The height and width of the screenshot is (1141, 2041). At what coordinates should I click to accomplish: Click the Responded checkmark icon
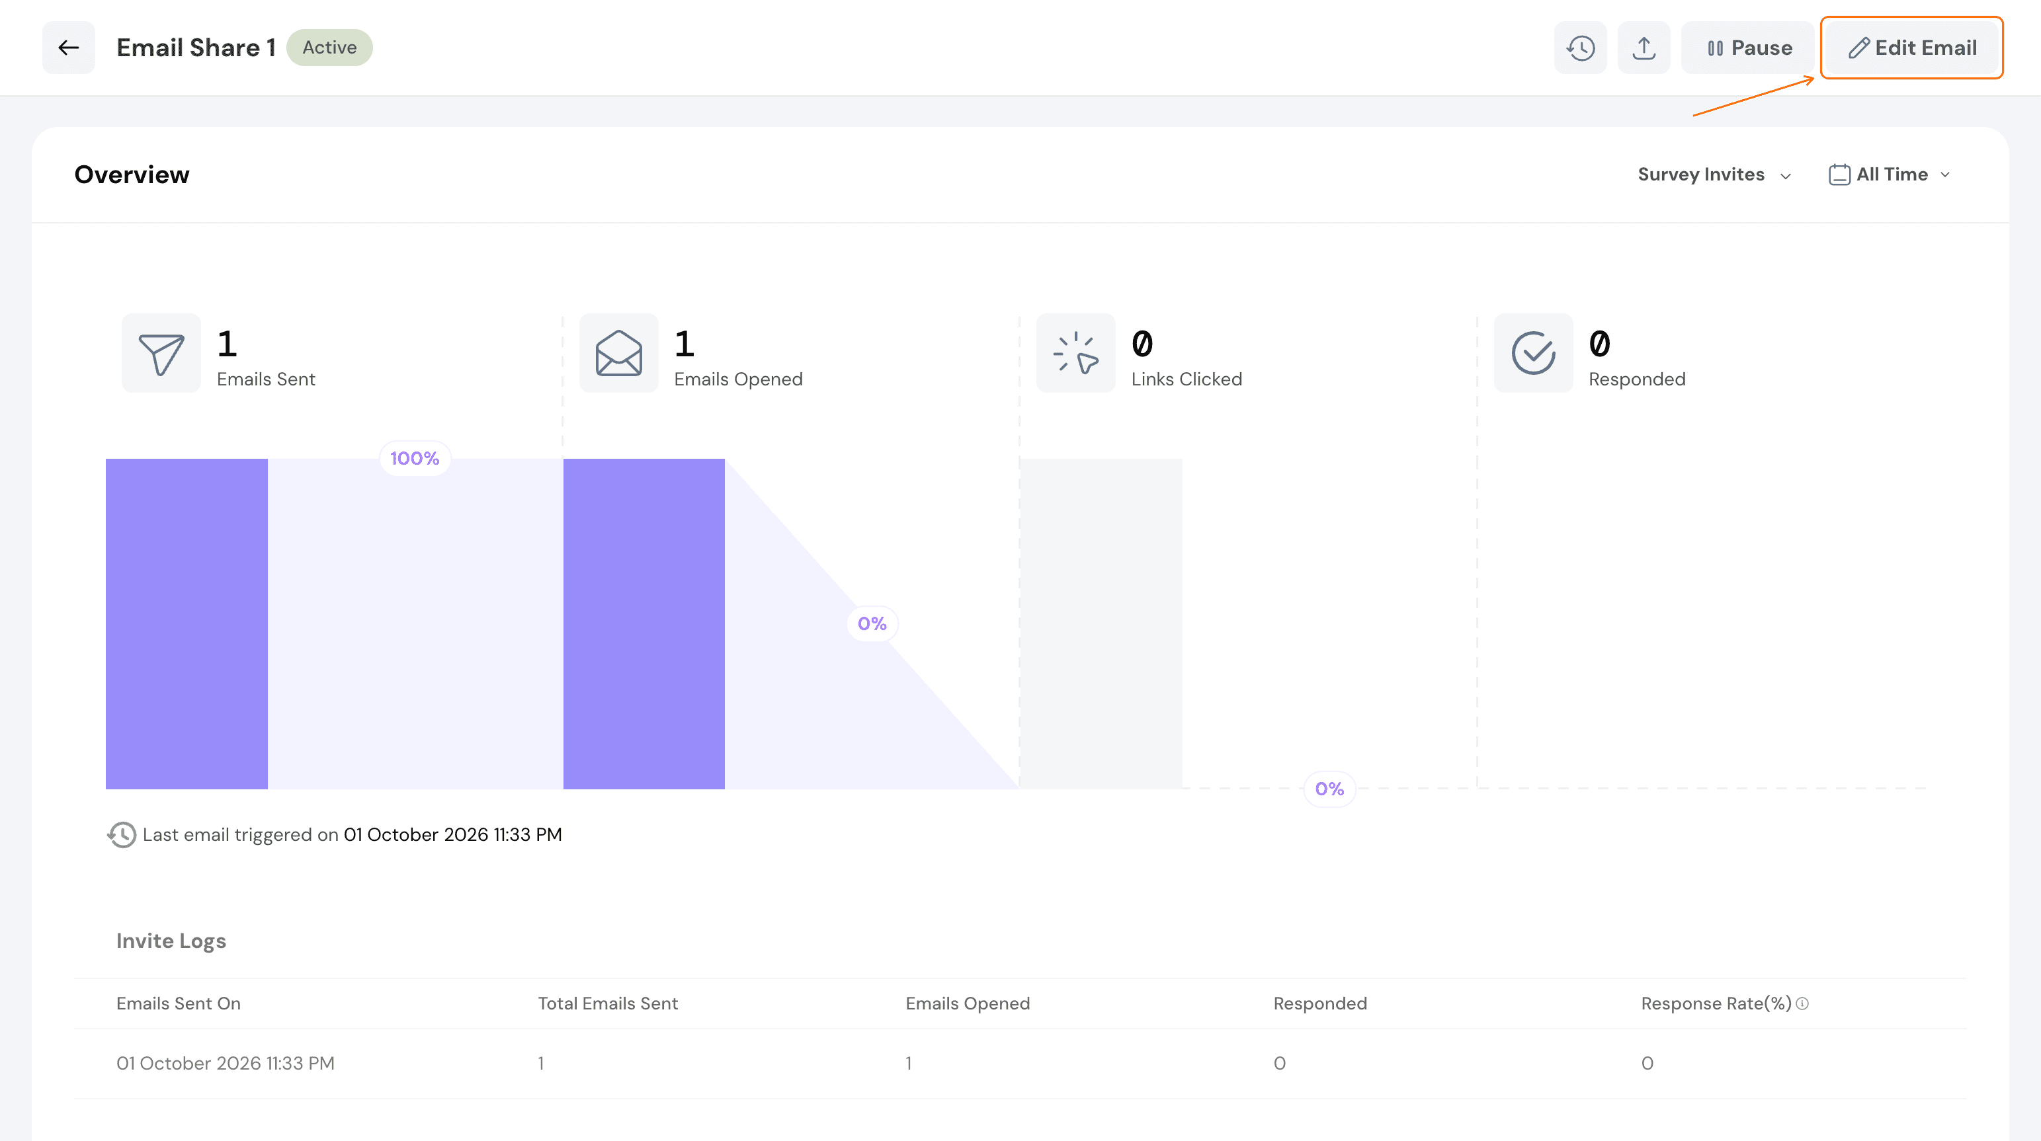pos(1533,353)
